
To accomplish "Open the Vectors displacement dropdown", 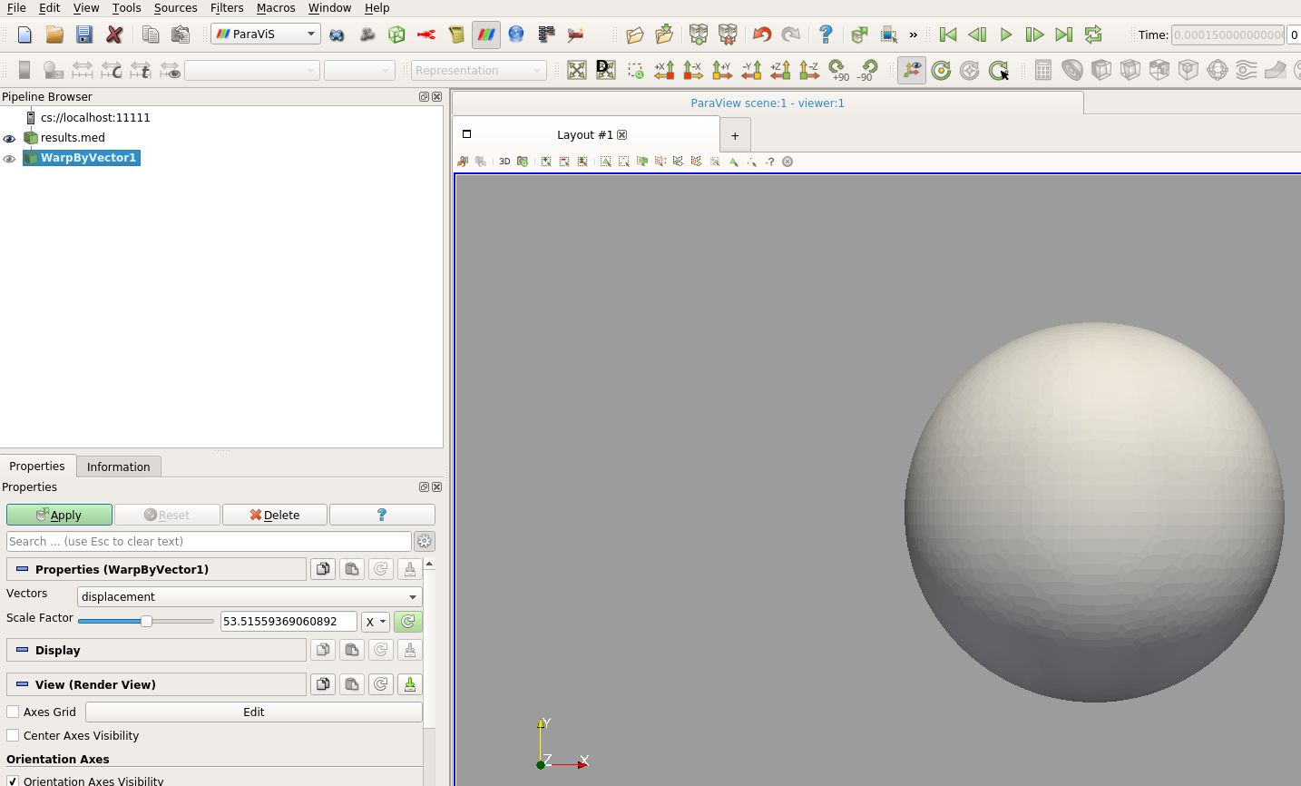I will point(249,596).
